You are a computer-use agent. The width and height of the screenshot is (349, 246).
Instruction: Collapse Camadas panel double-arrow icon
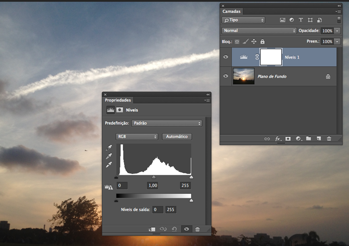[339, 6]
